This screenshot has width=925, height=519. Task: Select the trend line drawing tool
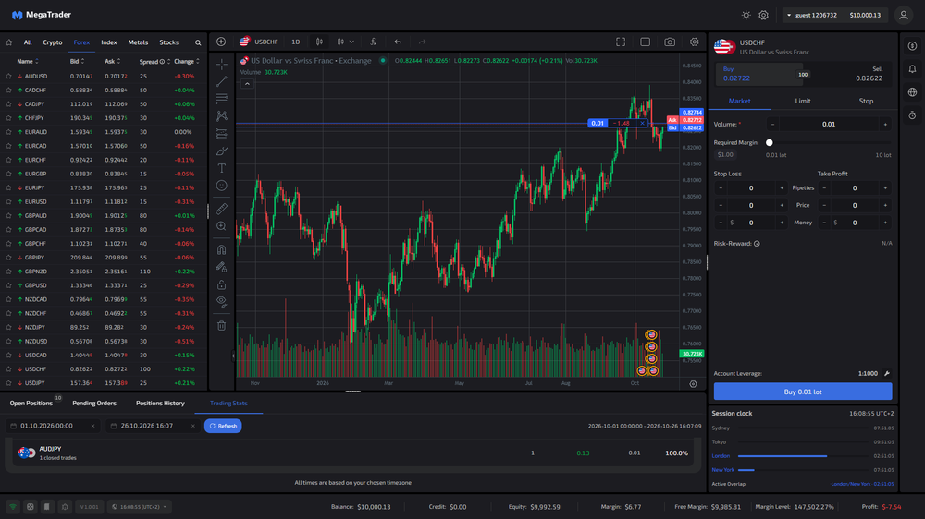221,81
